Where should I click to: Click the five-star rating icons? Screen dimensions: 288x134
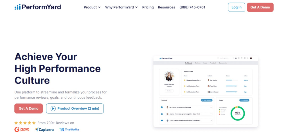[25, 123]
